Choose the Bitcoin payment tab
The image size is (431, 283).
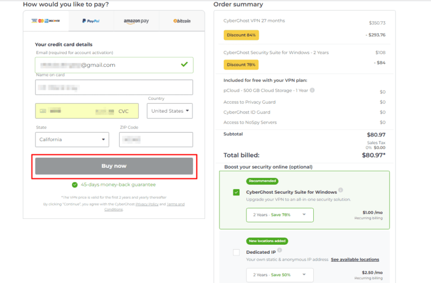click(x=181, y=21)
